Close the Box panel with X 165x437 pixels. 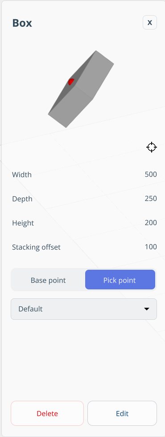click(150, 22)
